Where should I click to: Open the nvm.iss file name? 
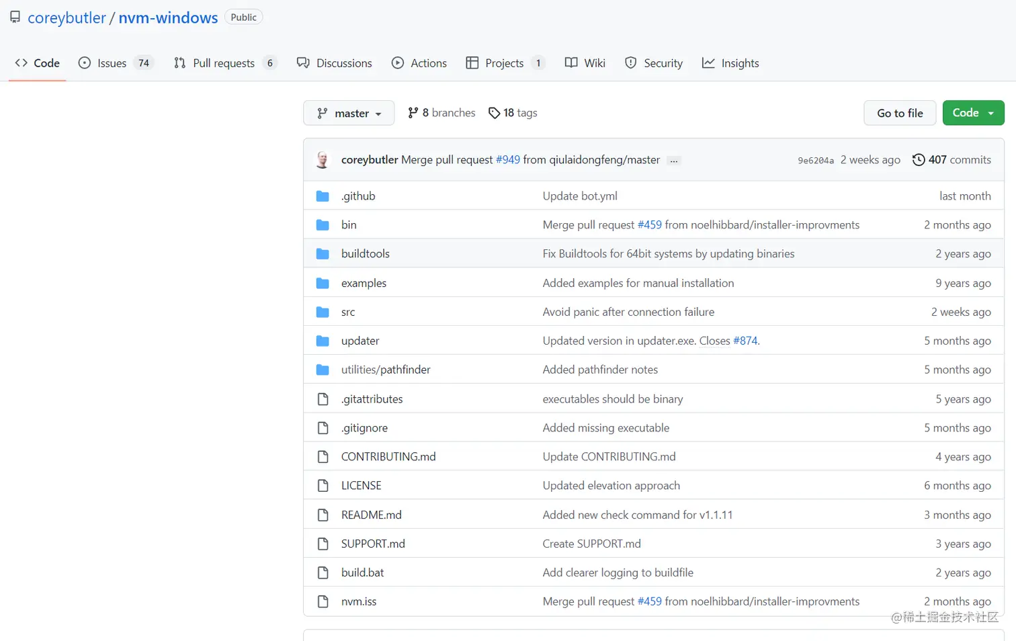coord(359,602)
